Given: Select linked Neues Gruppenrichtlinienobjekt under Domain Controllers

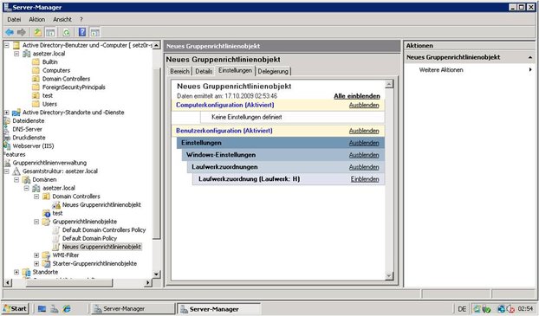Looking at the screenshot, I should click(101, 204).
